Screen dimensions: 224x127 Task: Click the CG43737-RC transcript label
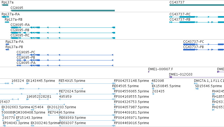coord(180,14)
